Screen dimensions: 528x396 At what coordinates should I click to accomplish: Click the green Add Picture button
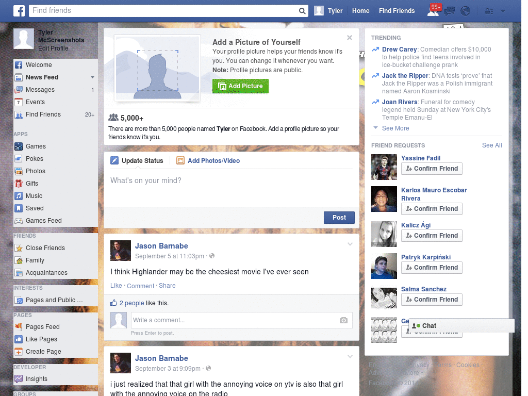[240, 86]
